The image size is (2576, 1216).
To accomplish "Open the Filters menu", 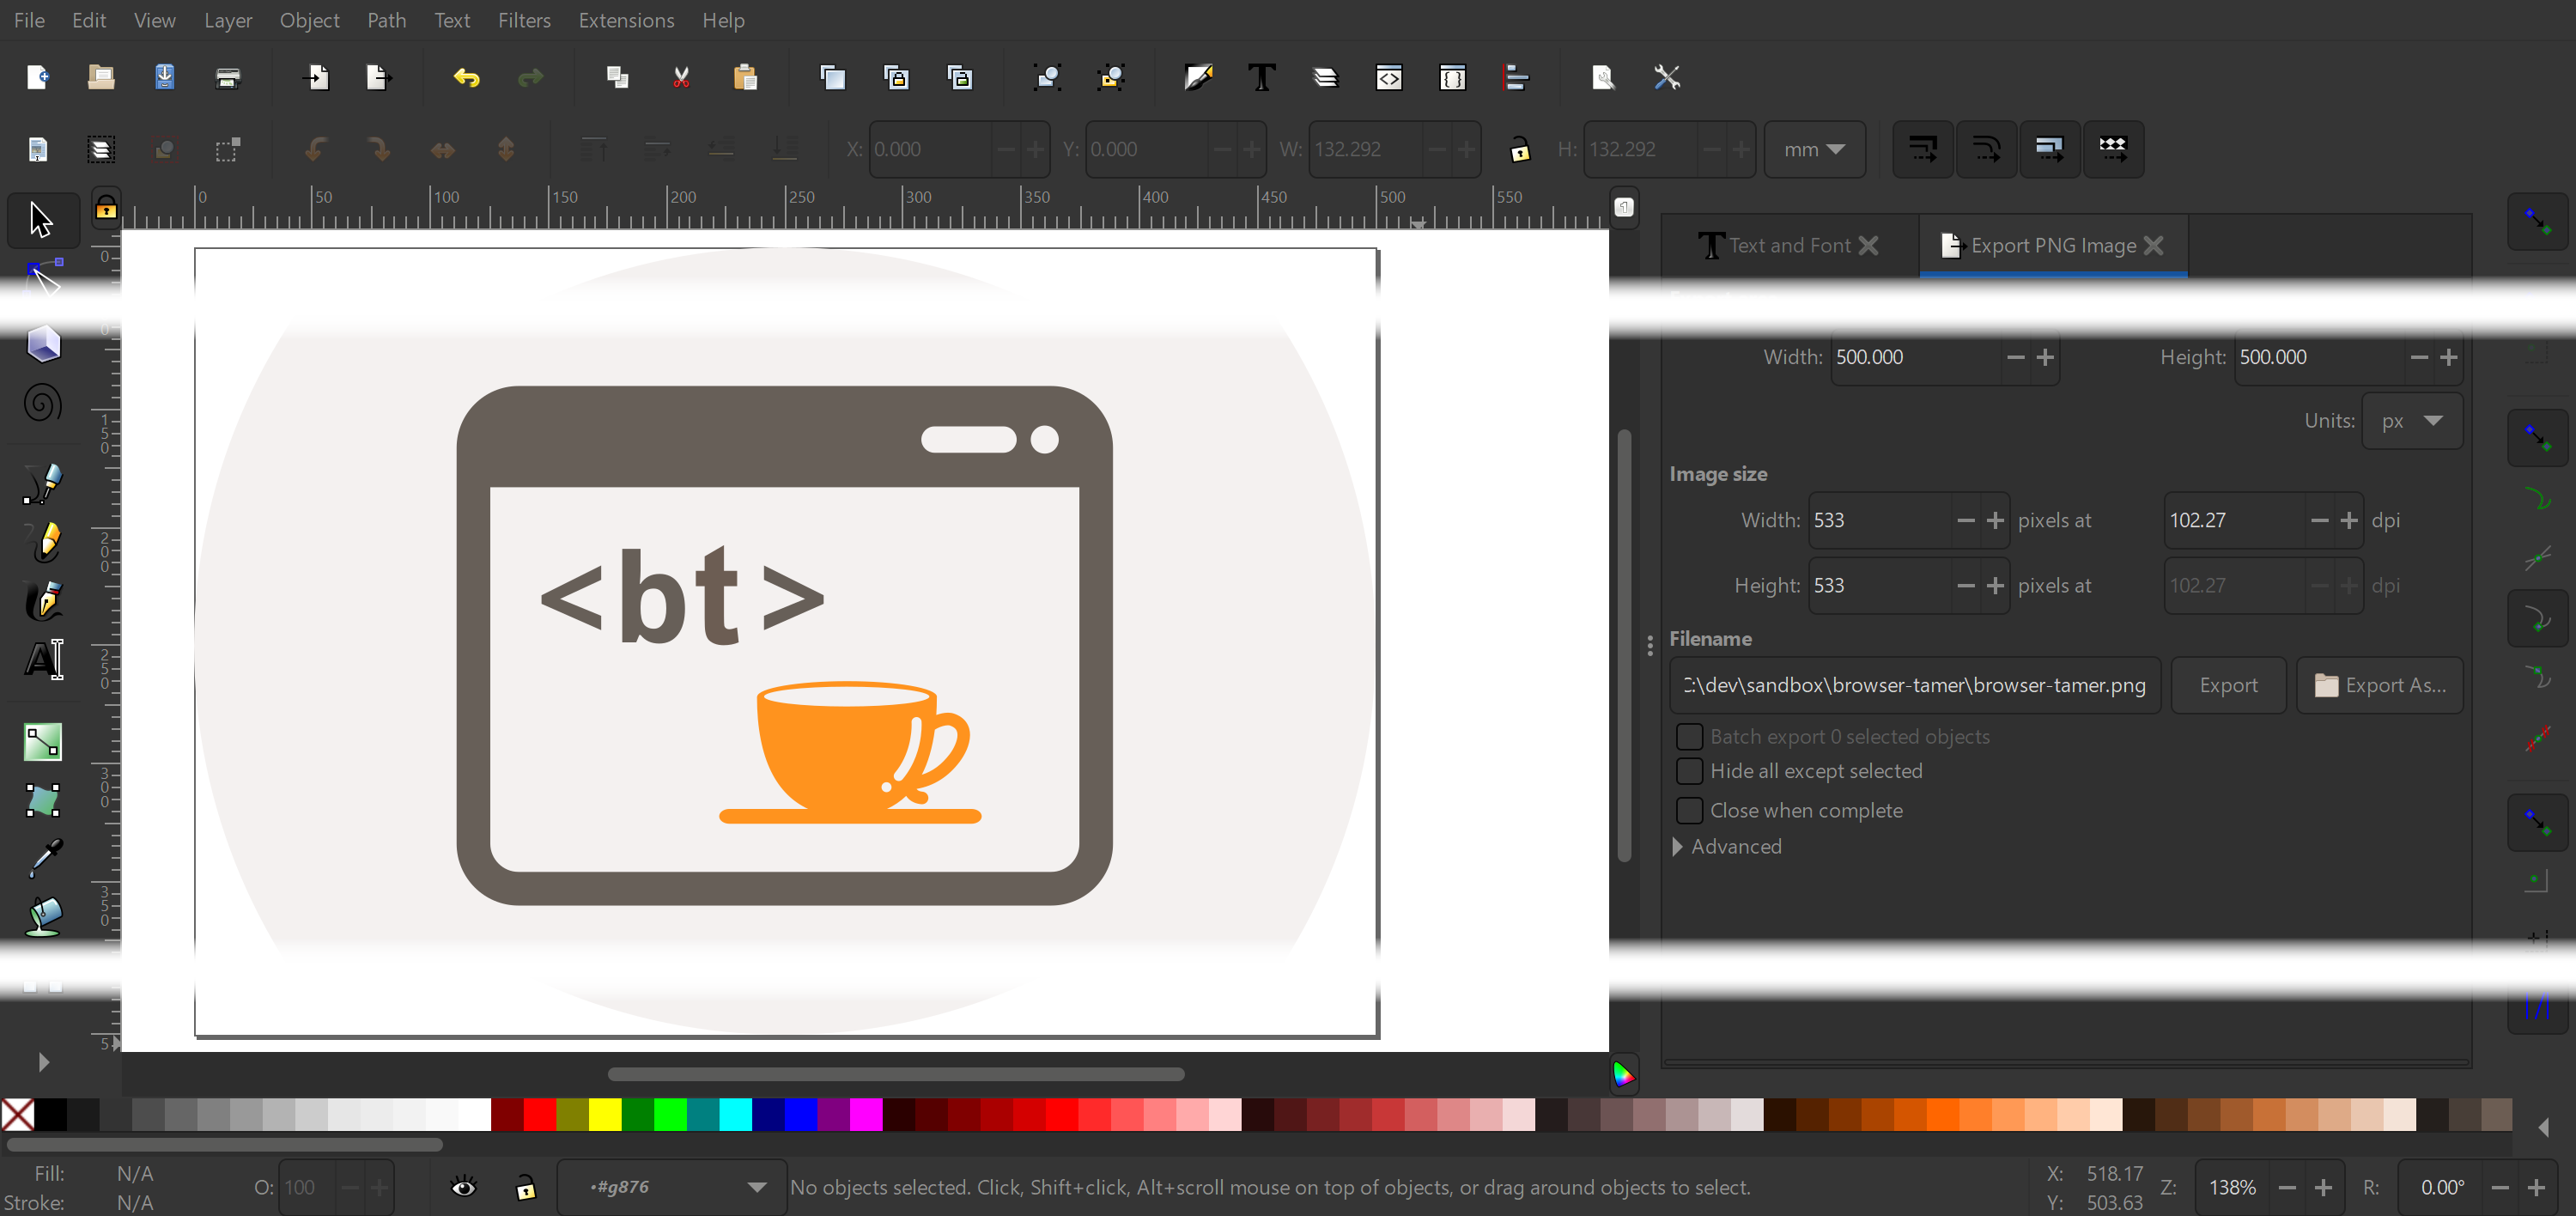I will pos(525,20).
